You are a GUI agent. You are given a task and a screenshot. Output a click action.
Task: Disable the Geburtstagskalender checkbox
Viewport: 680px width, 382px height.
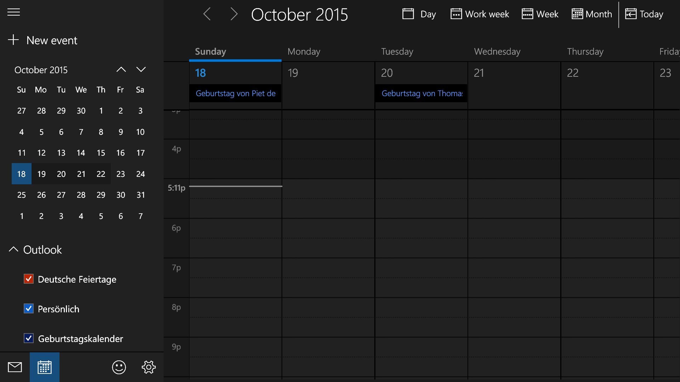(x=29, y=338)
